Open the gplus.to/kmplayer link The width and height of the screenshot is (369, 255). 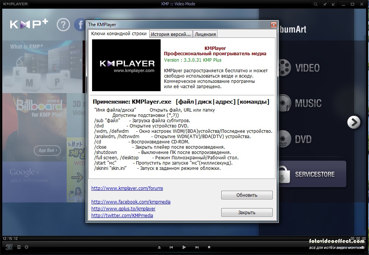(123, 209)
